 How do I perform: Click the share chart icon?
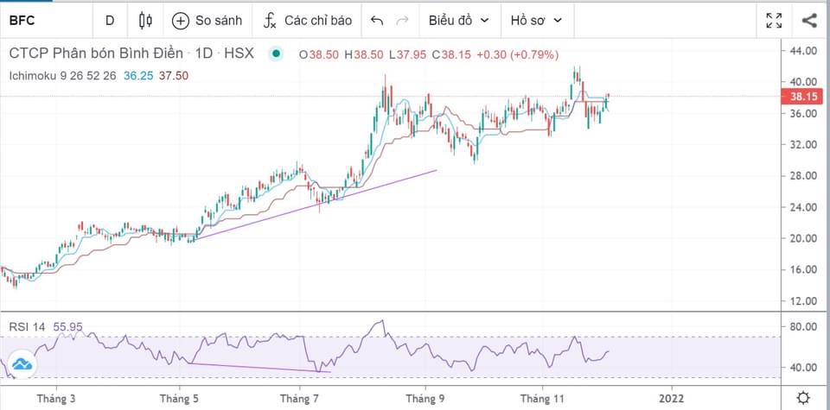click(x=809, y=21)
